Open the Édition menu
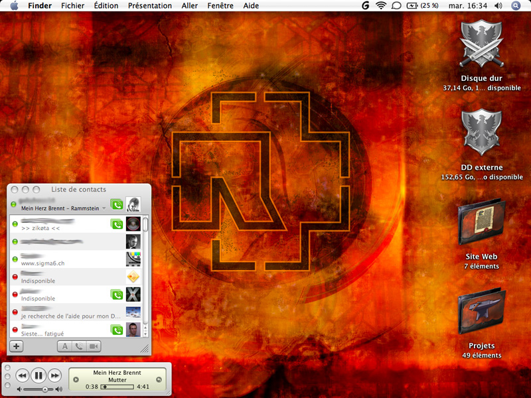The width and height of the screenshot is (531, 398). (106, 6)
